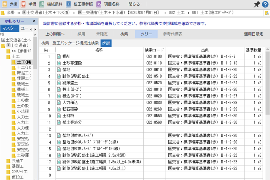Screen dimensions: 270x180
Task: Select 土工(IC in the tree
Action: point(24,67)
